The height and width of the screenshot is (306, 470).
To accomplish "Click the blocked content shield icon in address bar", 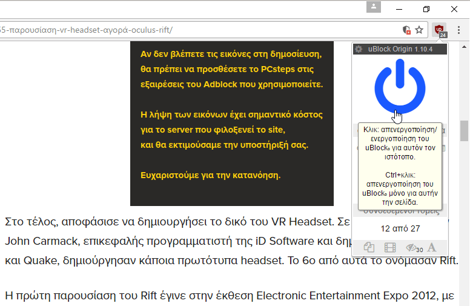I will tap(406, 30).
